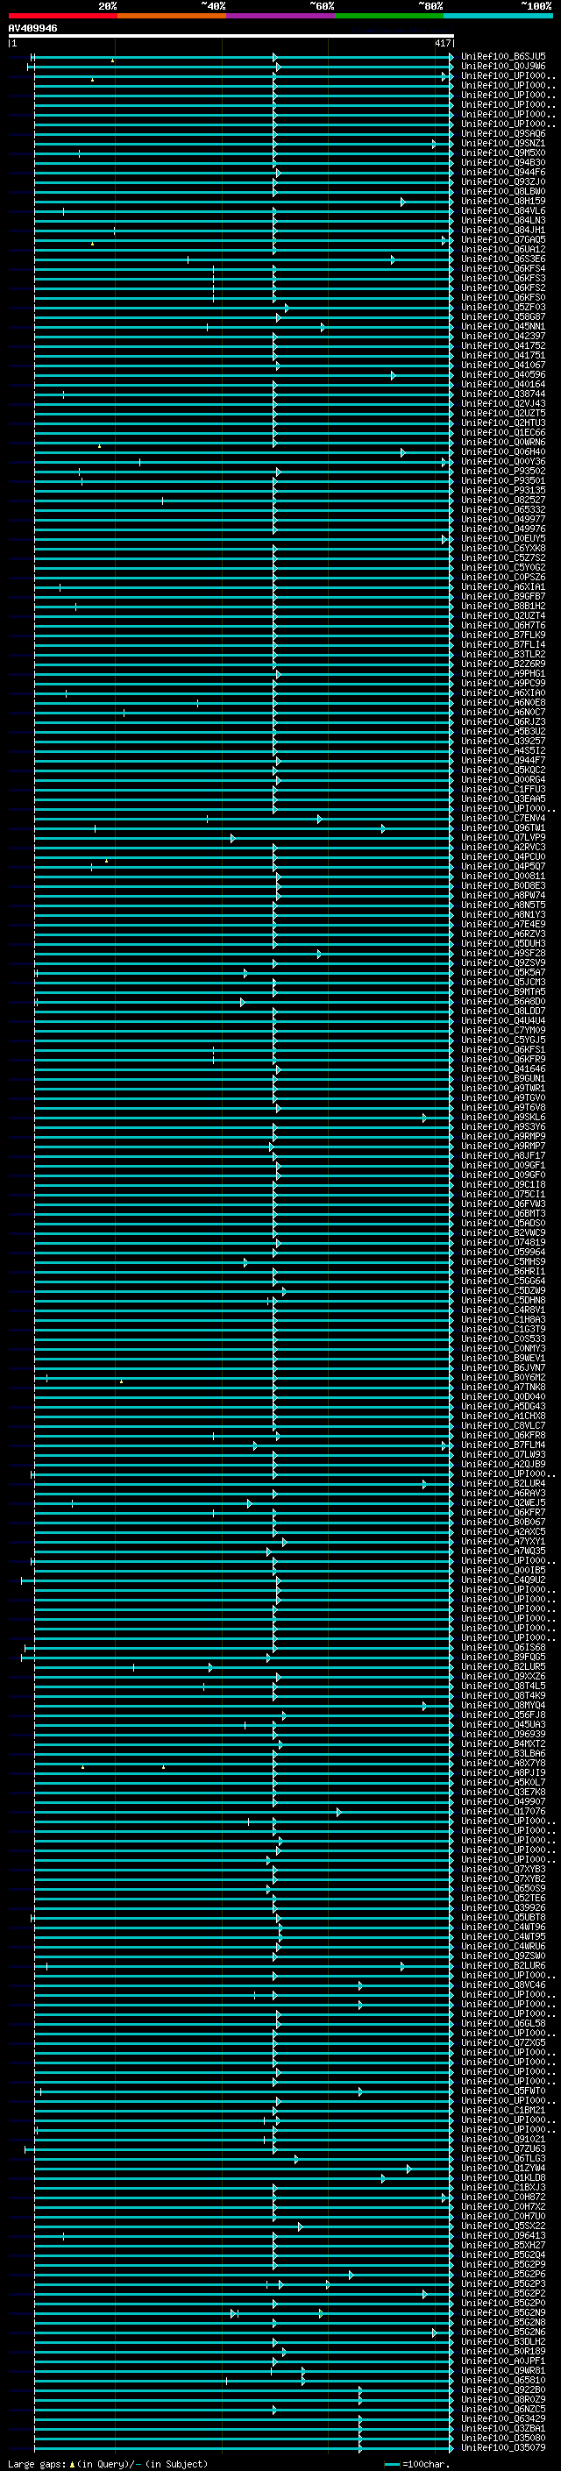This screenshot has width=561, height=2471.
Task: Open hit UniRef100_Q94B30
Action: pyautogui.click(x=503, y=162)
